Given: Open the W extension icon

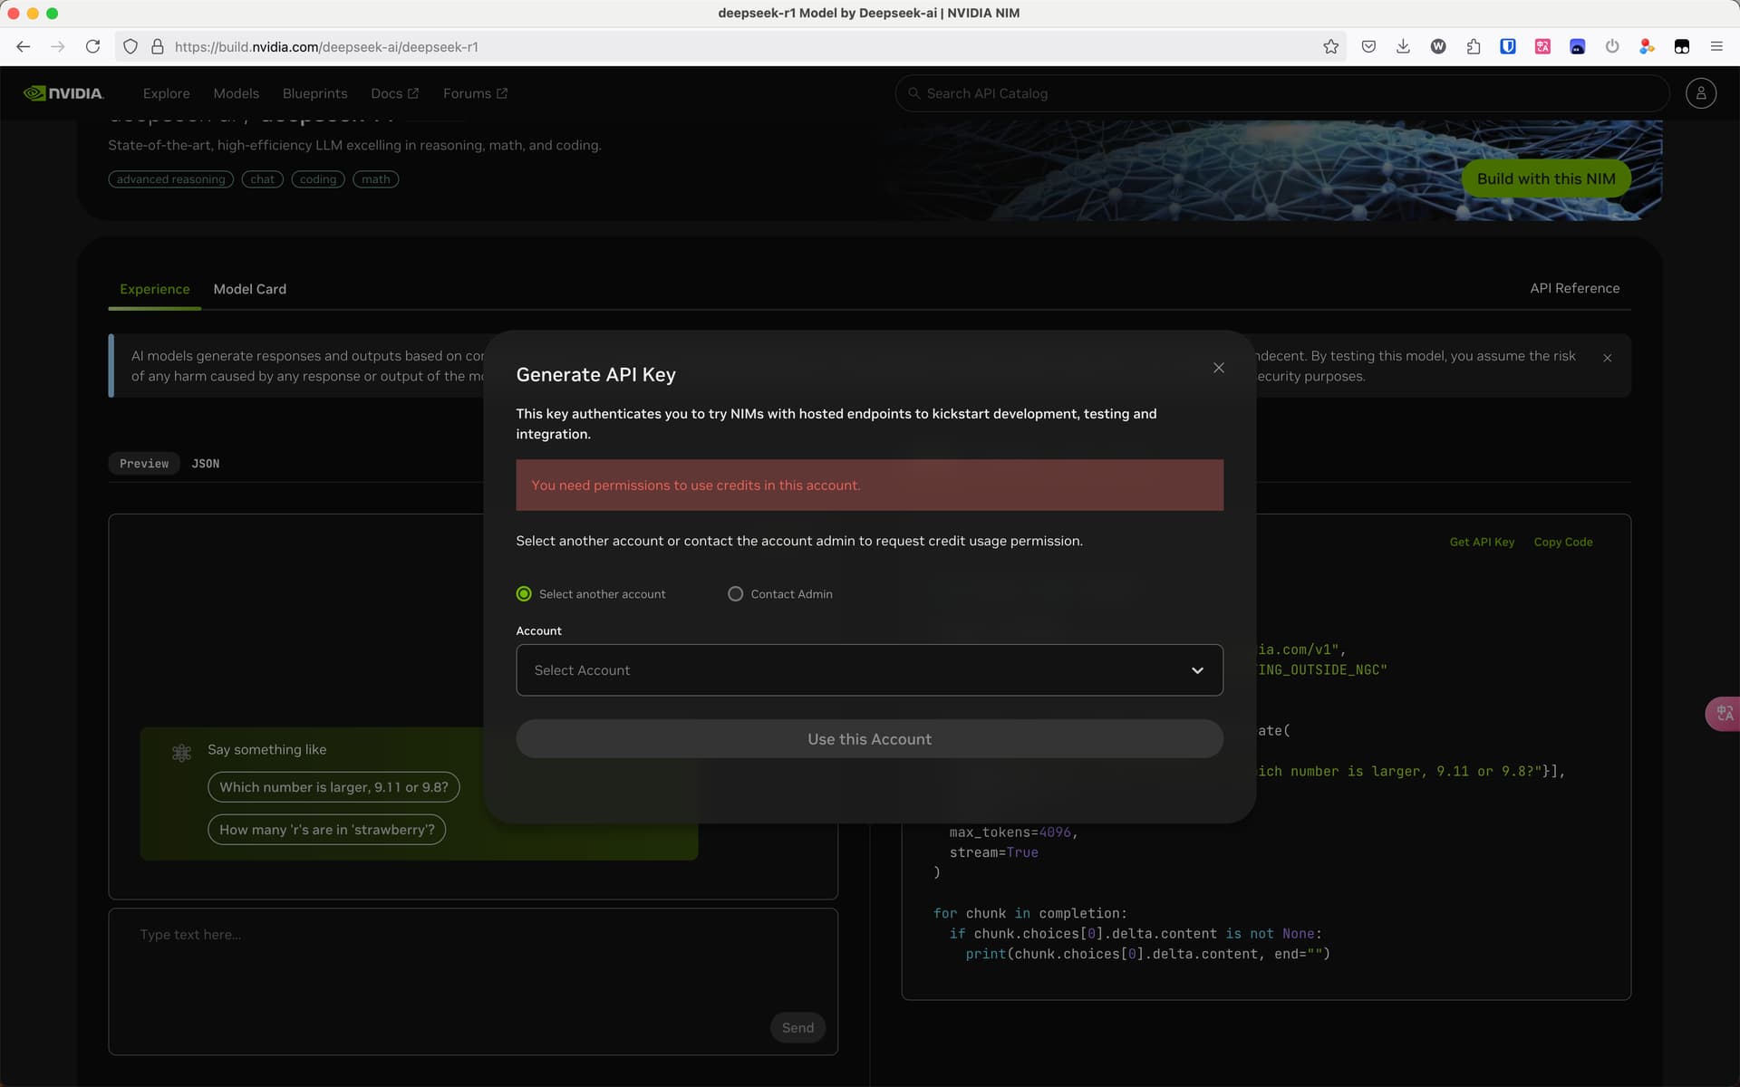Looking at the screenshot, I should pos(1438,46).
